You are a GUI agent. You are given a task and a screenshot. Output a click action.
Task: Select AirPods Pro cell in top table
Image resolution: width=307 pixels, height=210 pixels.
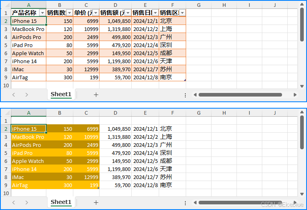(x=29, y=37)
